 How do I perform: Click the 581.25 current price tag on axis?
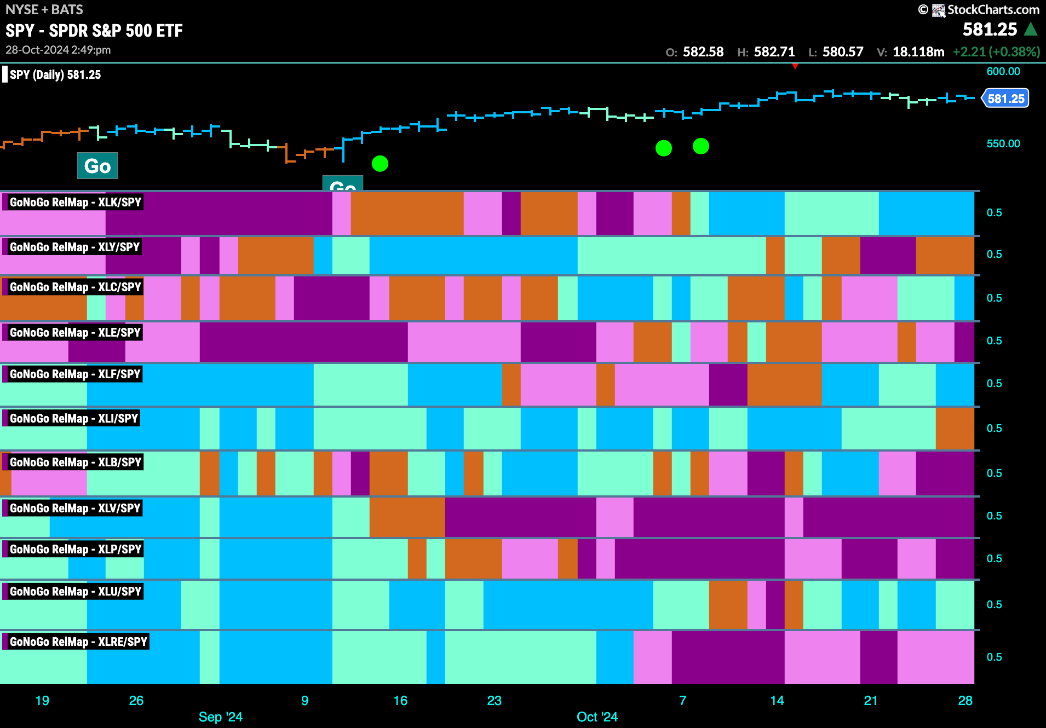pyautogui.click(x=1005, y=99)
